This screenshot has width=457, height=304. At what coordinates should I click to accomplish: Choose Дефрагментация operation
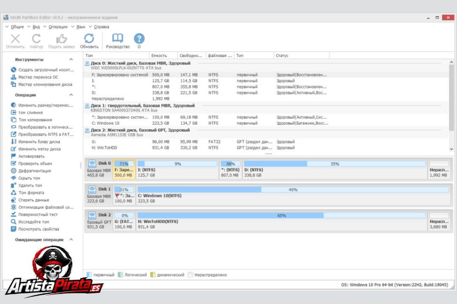tap(31, 171)
